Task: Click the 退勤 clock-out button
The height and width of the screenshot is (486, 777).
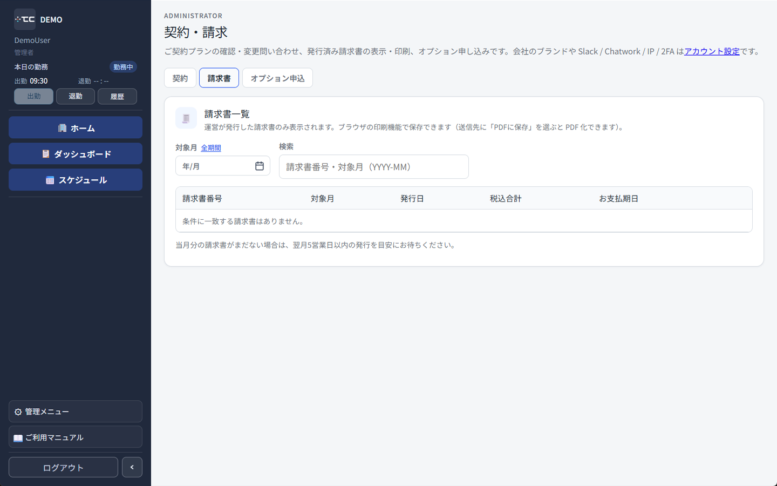Action: 76,97
